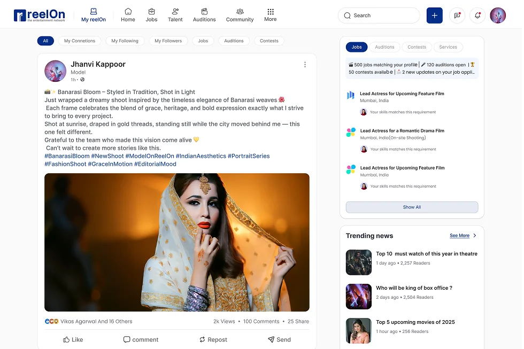Open the notifications bell

tap(477, 15)
